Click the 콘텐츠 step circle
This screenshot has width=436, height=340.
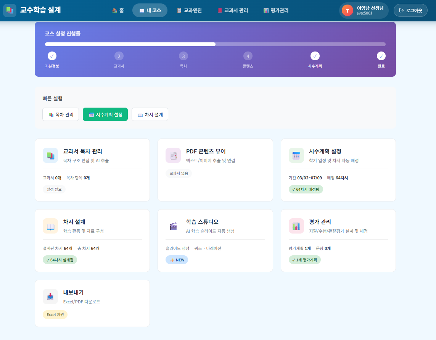click(x=248, y=56)
